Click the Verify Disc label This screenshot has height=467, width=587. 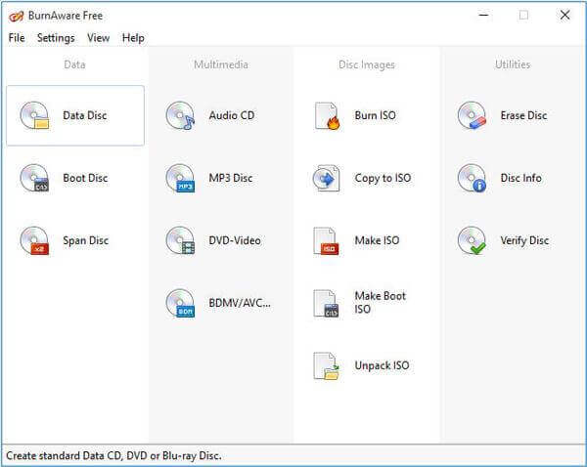click(524, 240)
